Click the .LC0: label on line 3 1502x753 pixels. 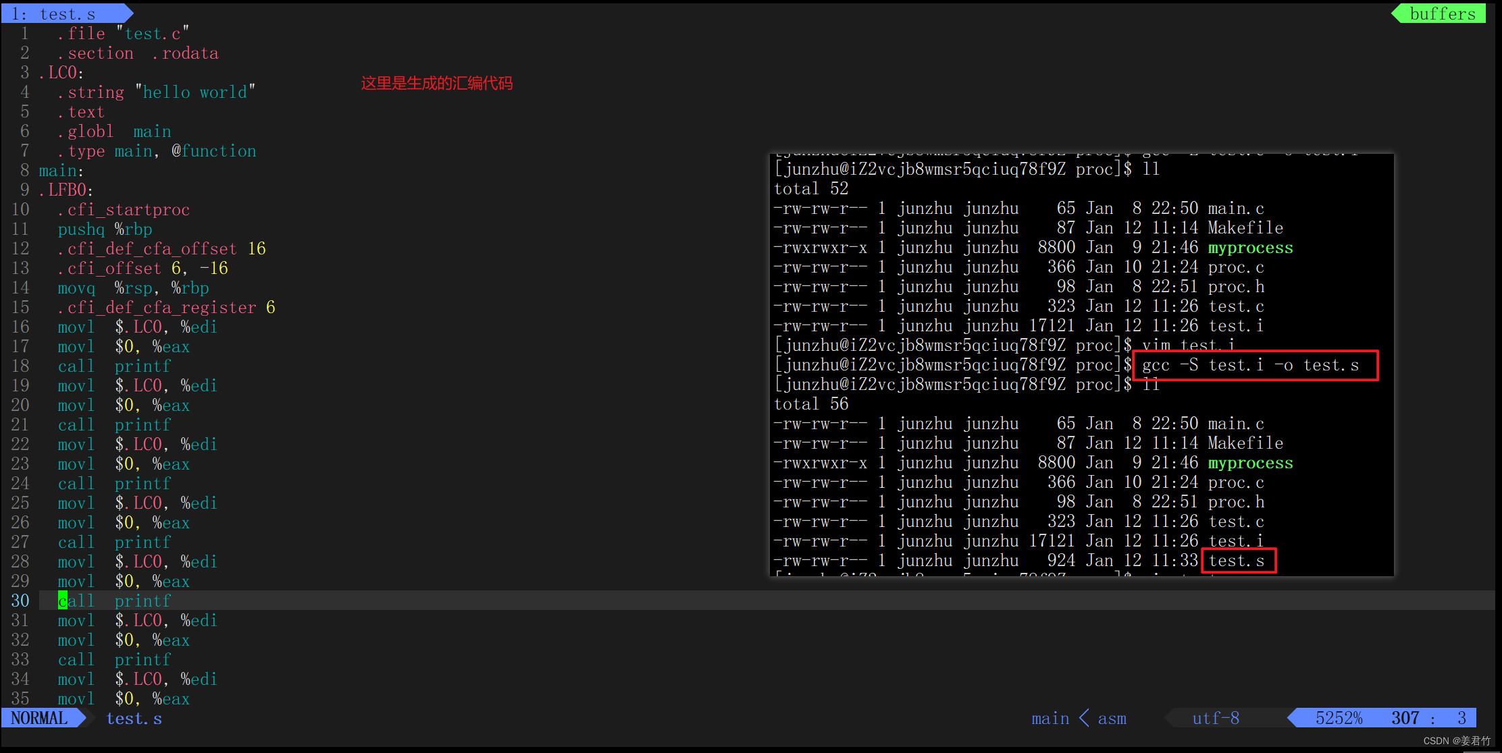coord(61,72)
